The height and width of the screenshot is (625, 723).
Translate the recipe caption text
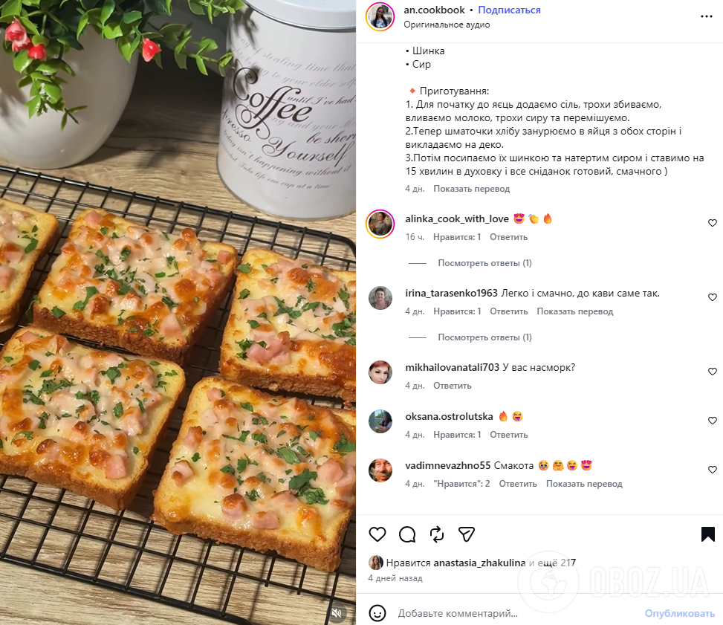(471, 189)
